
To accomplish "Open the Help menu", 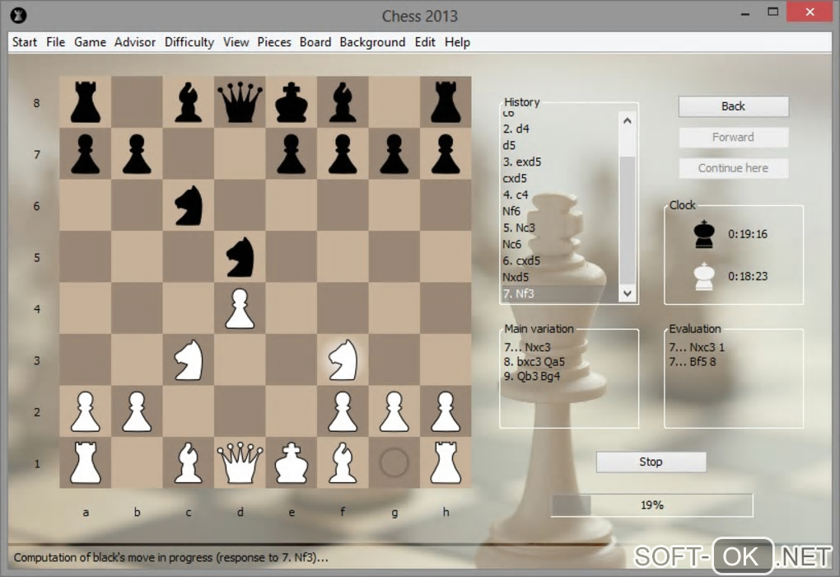I will tap(458, 42).
